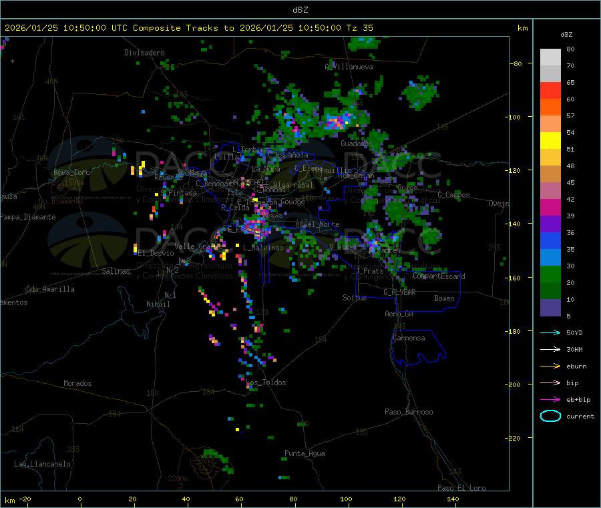The width and height of the screenshot is (601, 508).
Task: Click the 'Agua_Toro' place label
Action: (71, 172)
